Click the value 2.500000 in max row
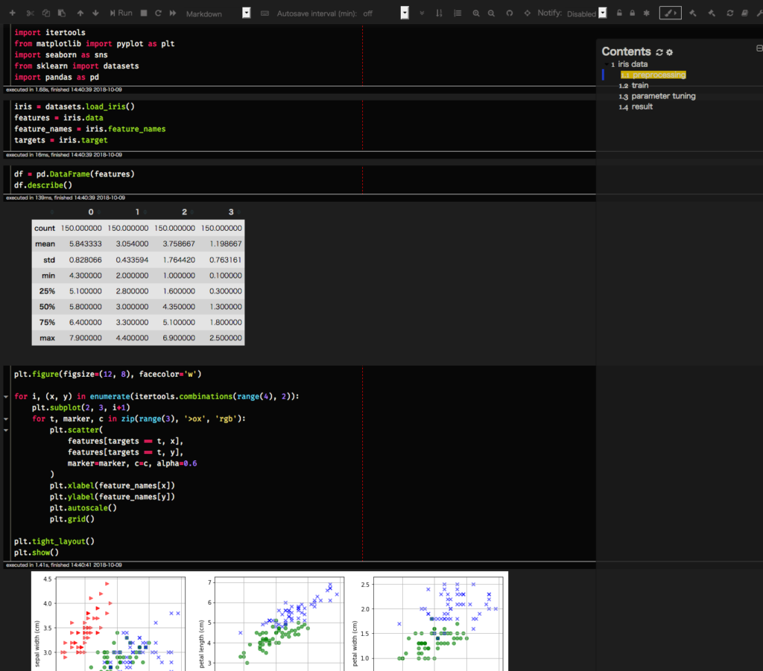 pyautogui.click(x=225, y=338)
